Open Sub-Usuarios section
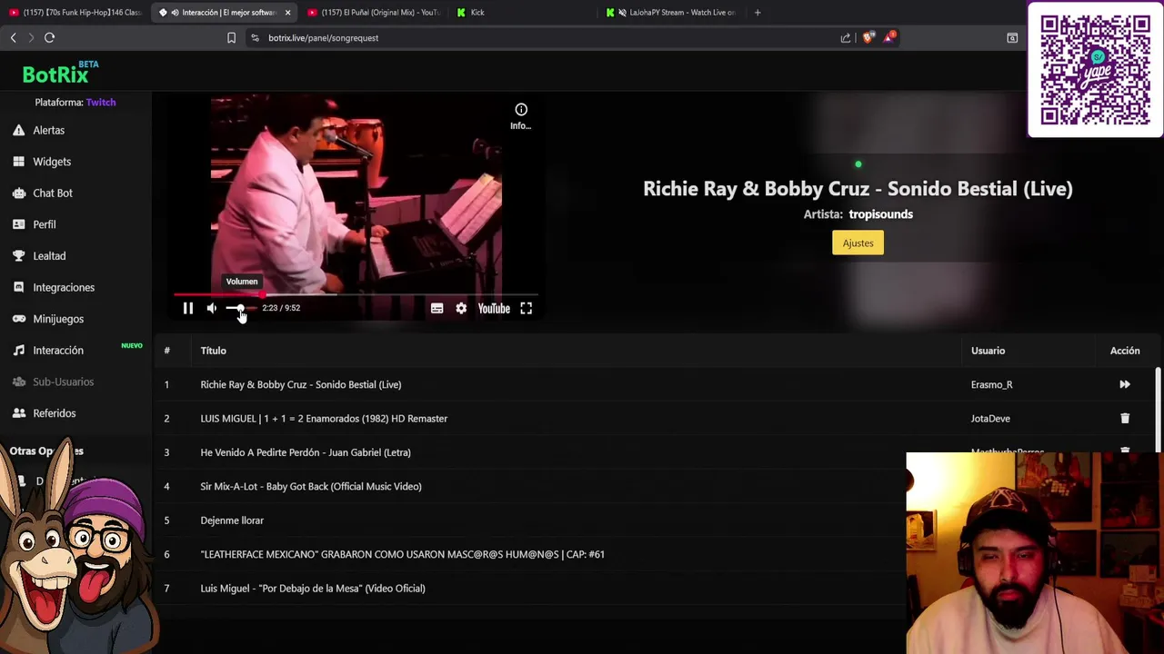The height and width of the screenshot is (654, 1164). coord(63,381)
